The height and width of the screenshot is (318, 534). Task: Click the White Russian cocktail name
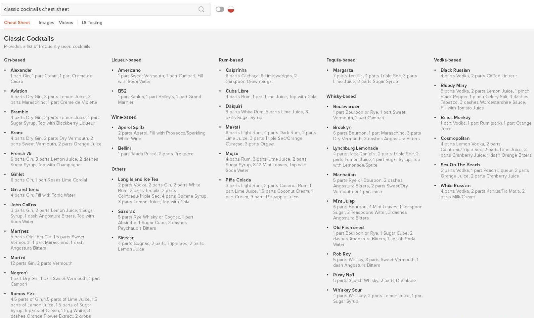(x=456, y=186)
